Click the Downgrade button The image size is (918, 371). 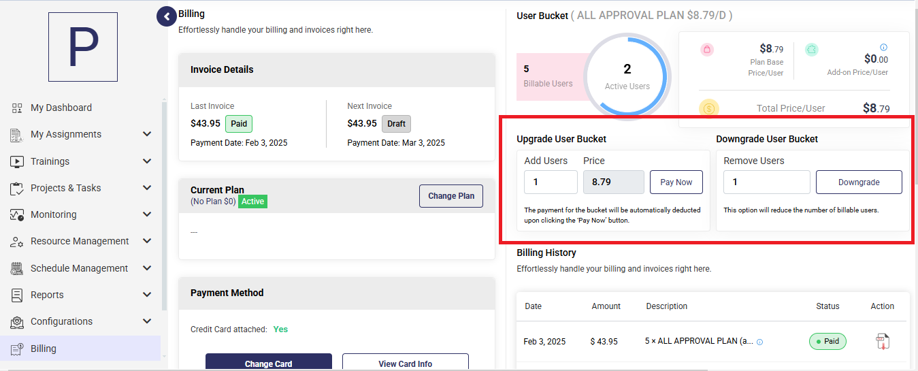[x=859, y=182]
